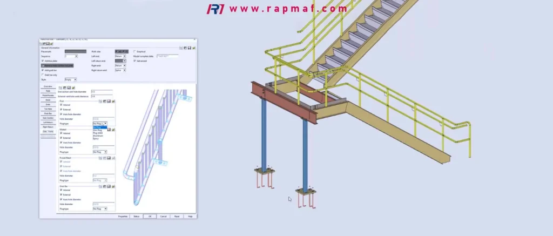This screenshot has width=553, height=236.
Task: Click the green icon in the Midrail section
Action: point(113,130)
